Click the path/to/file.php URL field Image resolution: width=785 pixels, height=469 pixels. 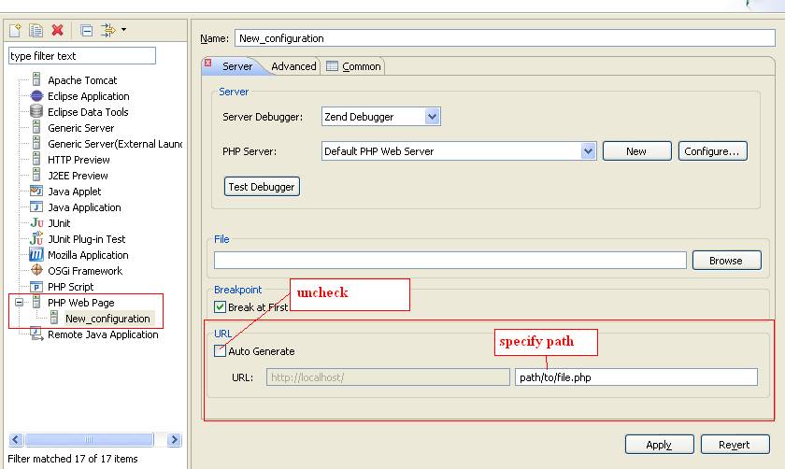(x=636, y=377)
